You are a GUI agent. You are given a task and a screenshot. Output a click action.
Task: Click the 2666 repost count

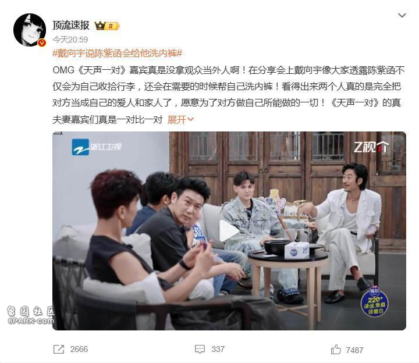click(79, 349)
